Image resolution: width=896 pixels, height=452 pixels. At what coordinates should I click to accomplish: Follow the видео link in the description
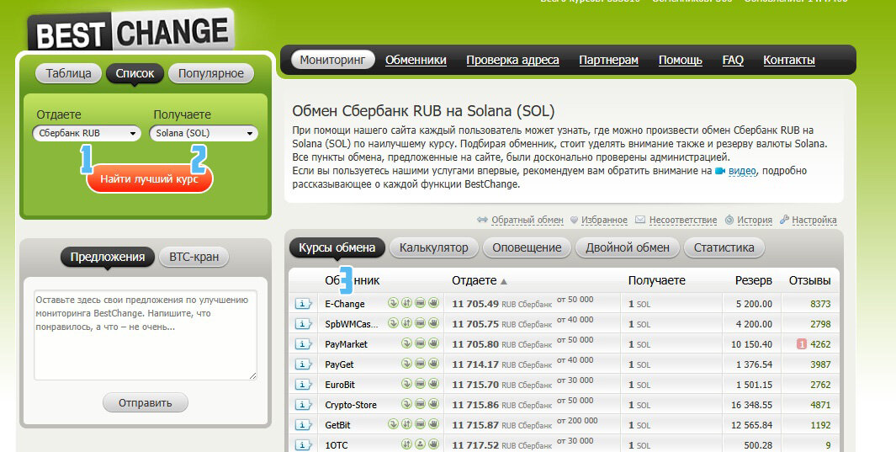tap(742, 171)
